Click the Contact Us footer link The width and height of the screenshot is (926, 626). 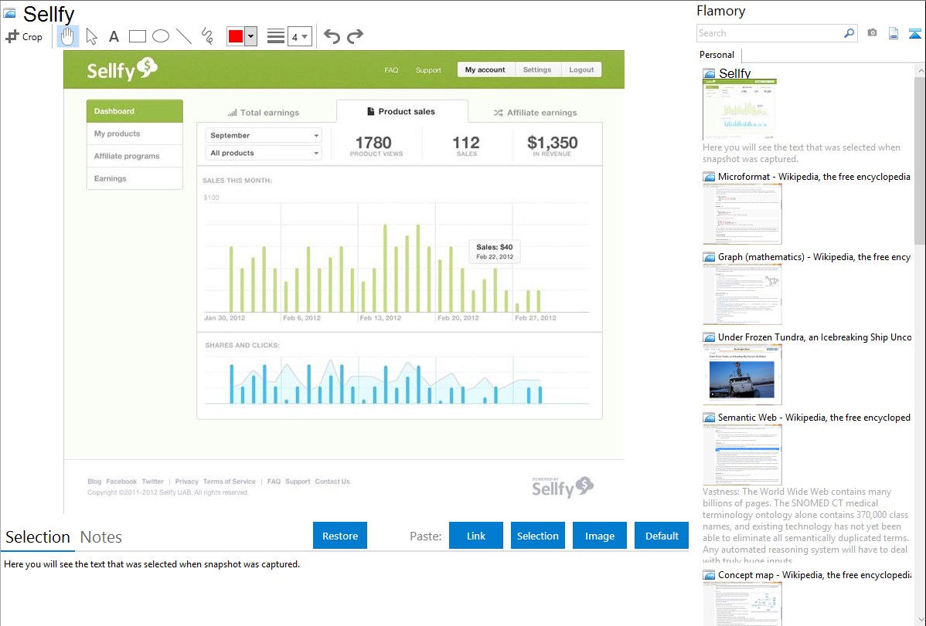[332, 482]
